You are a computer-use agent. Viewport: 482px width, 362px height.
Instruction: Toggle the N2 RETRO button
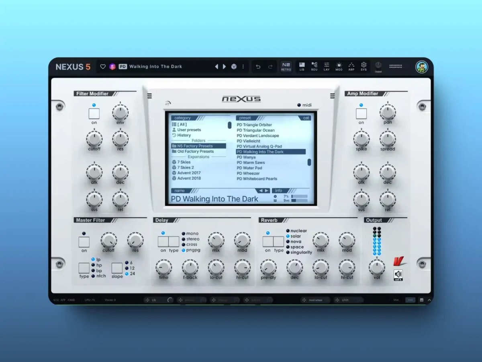coord(286,67)
